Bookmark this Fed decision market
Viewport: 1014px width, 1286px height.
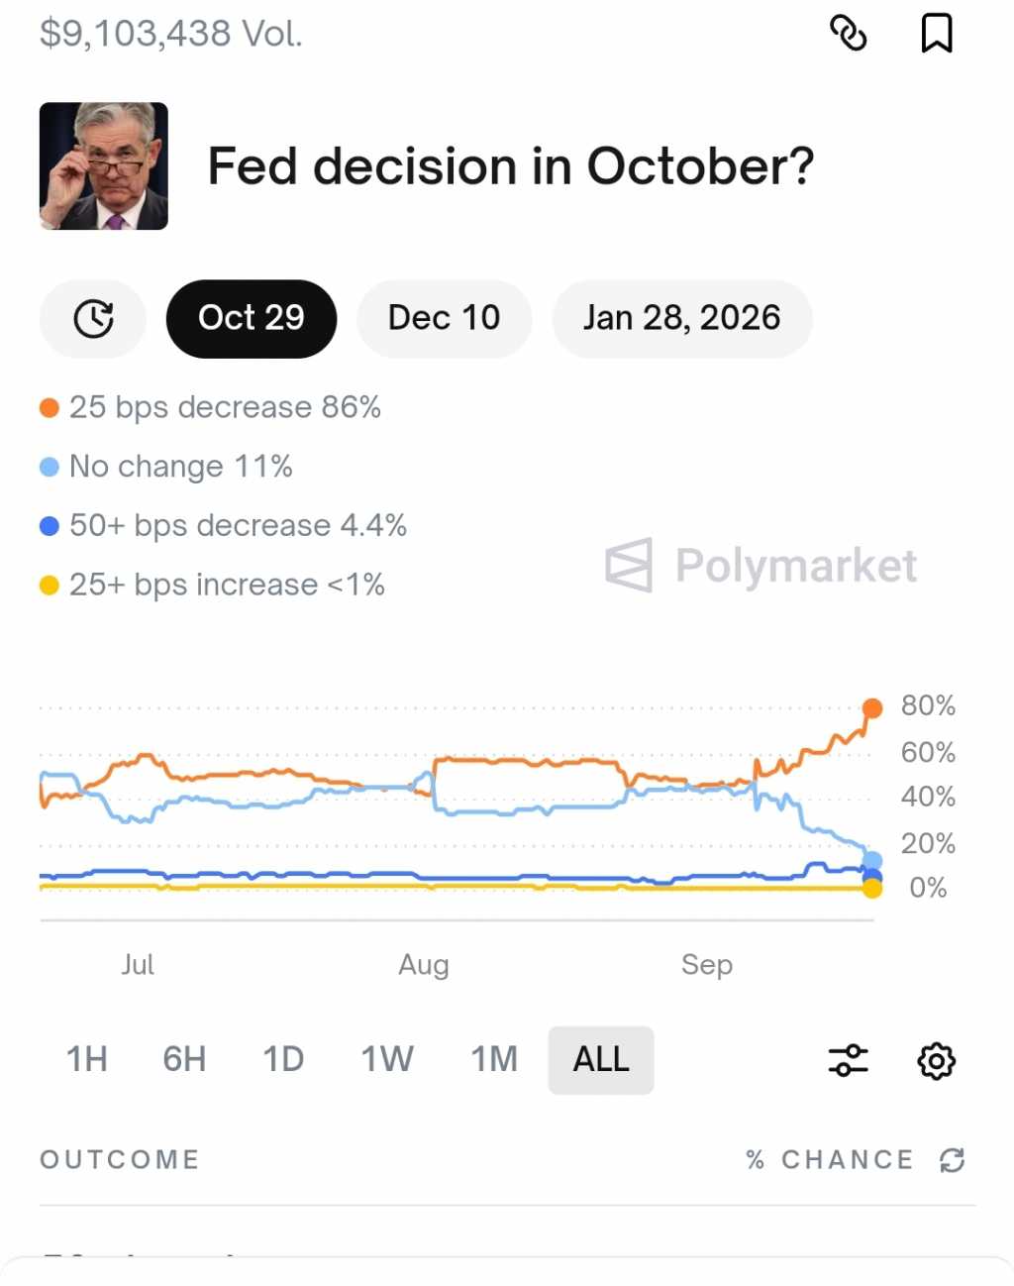point(936,34)
